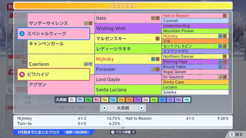Click the Ha lineage color swatch

click(x=154, y=100)
